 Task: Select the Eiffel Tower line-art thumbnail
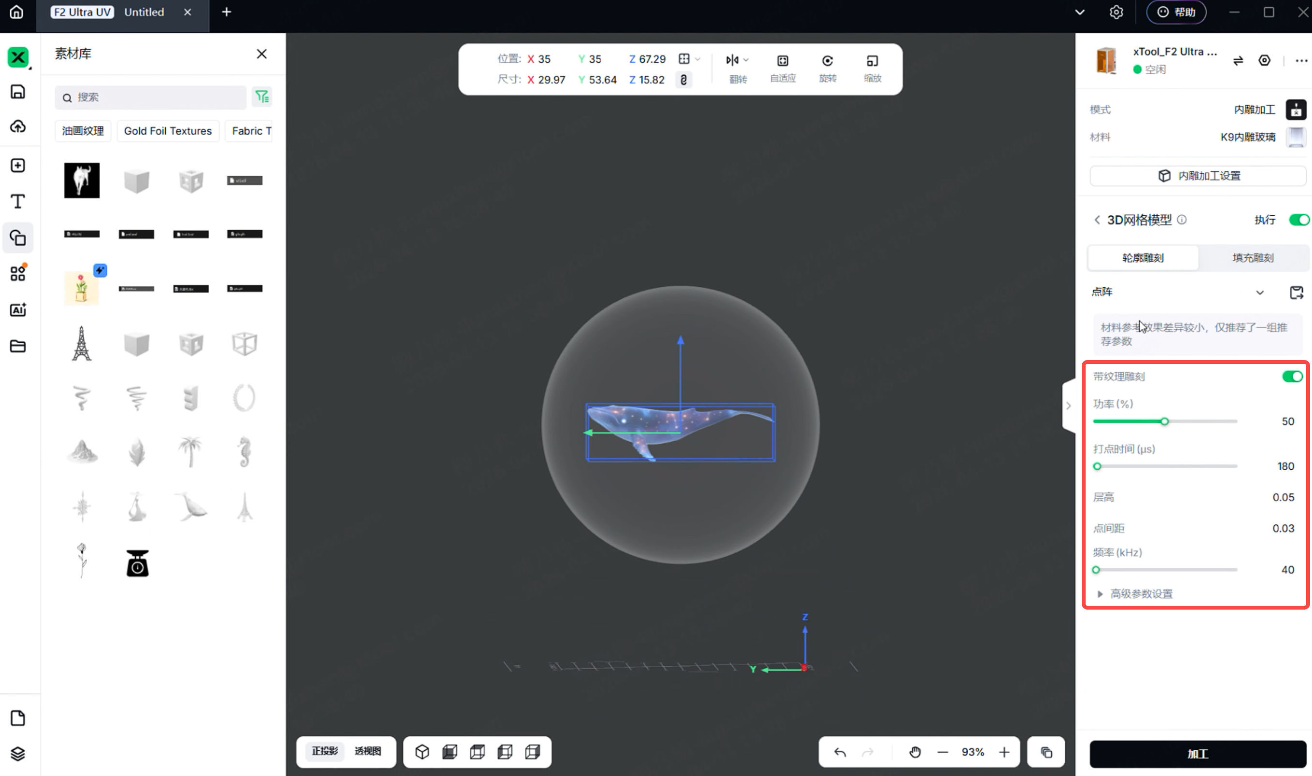(x=82, y=343)
